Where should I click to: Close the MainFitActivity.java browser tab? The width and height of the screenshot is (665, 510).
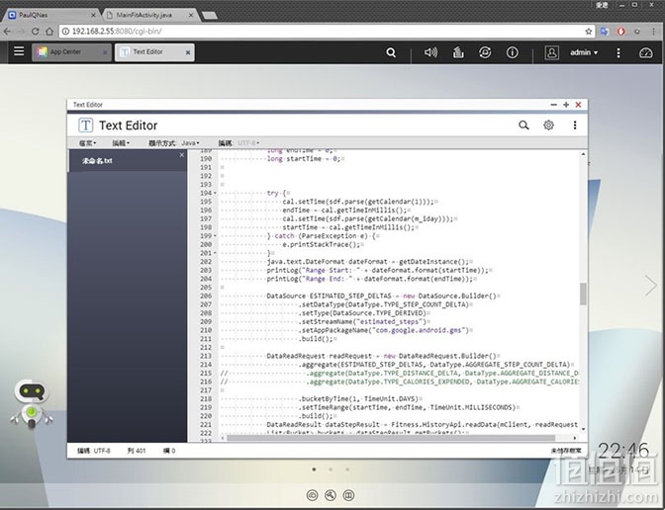[x=191, y=15]
